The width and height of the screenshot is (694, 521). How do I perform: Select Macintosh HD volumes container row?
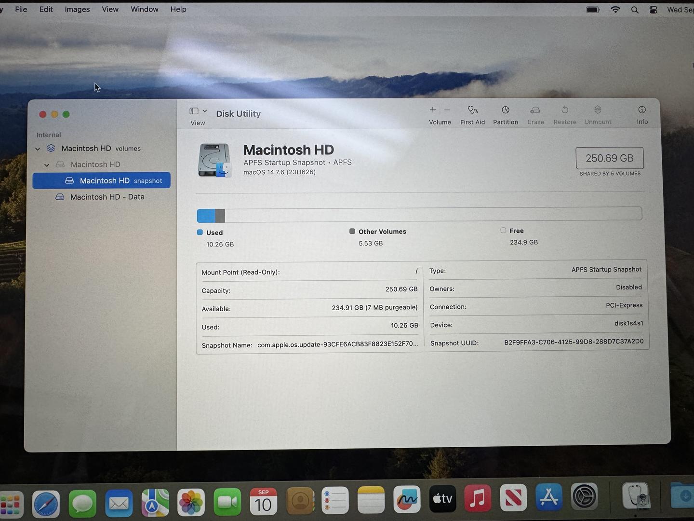[x=101, y=149]
